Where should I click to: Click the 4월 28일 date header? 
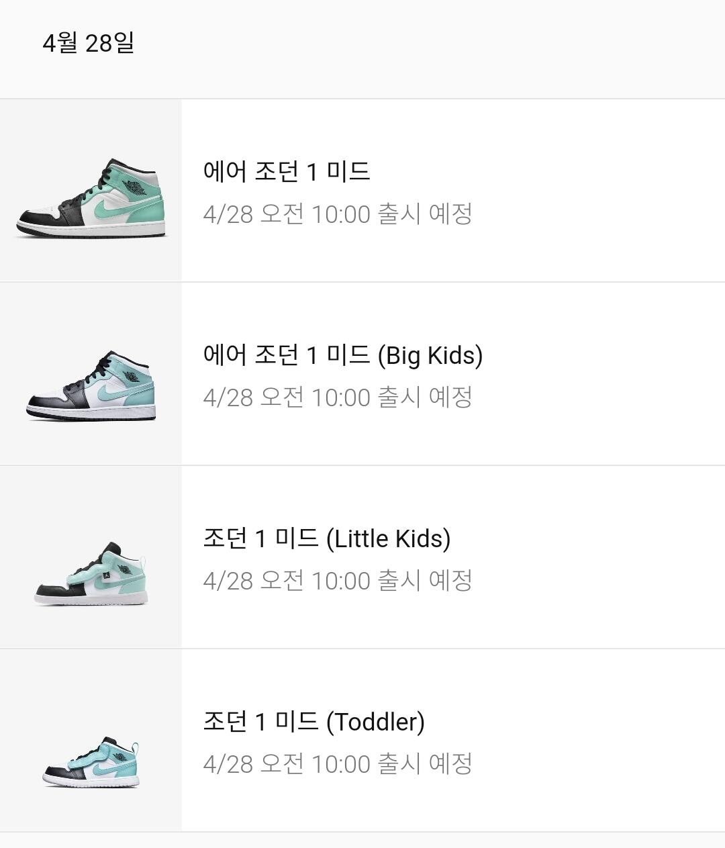click(88, 43)
